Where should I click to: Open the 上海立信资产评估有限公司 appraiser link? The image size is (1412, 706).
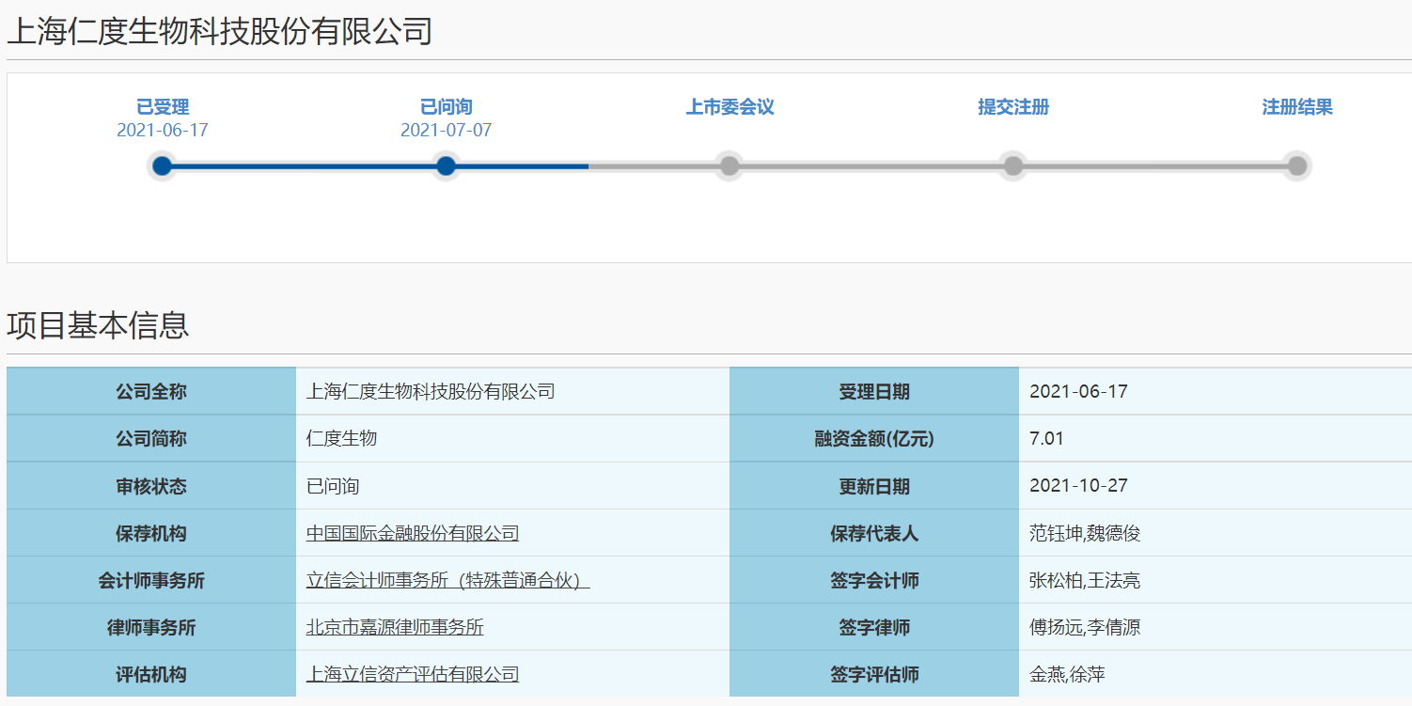click(x=413, y=675)
